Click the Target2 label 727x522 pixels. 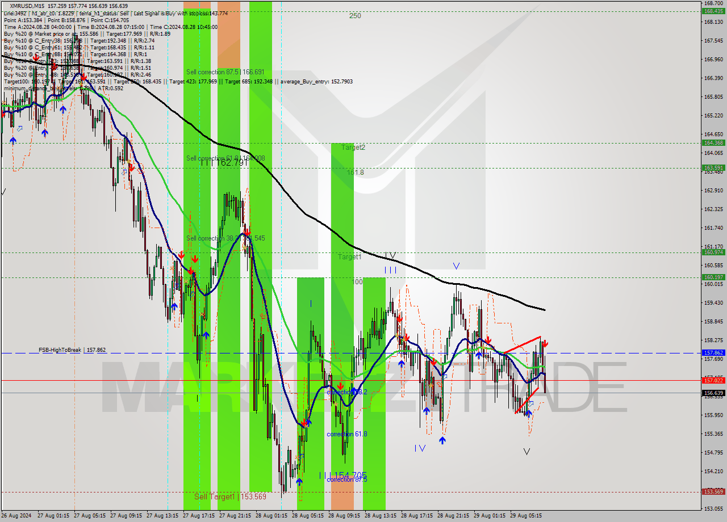point(353,148)
